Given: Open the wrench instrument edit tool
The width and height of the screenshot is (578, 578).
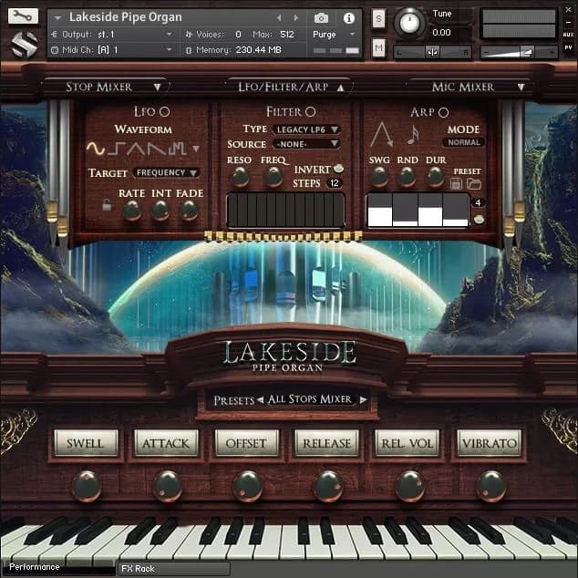Looking at the screenshot, I should tap(23, 15).
